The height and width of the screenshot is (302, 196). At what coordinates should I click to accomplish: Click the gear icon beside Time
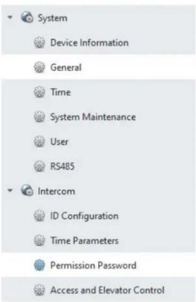(39, 92)
